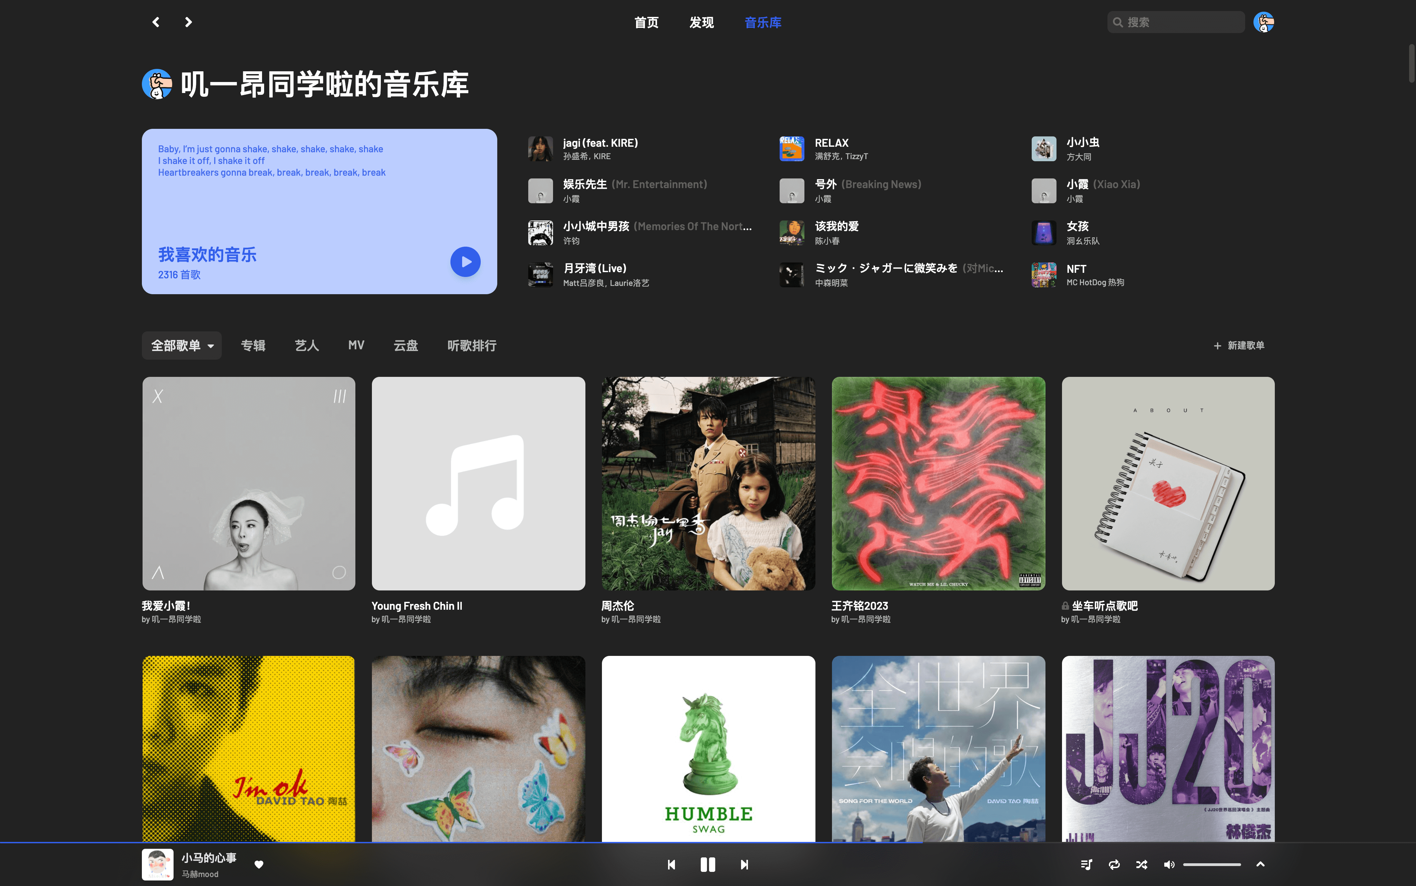This screenshot has height=886, width=1416.
Task: Click the 该我的爱 song cover
Action: [x=792, y=233]
